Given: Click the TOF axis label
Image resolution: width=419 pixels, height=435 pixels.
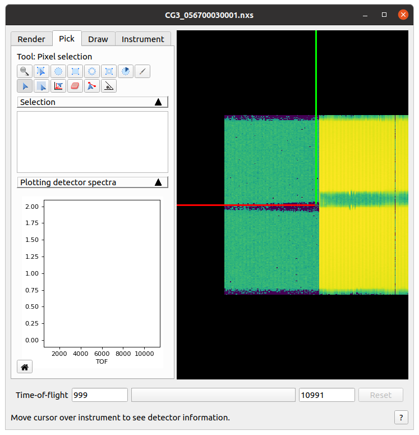Looking at the screenshot, I should click(102, 361).
